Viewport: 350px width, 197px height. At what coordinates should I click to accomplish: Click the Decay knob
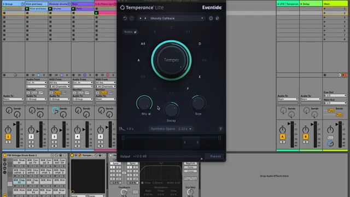[171, 110]
